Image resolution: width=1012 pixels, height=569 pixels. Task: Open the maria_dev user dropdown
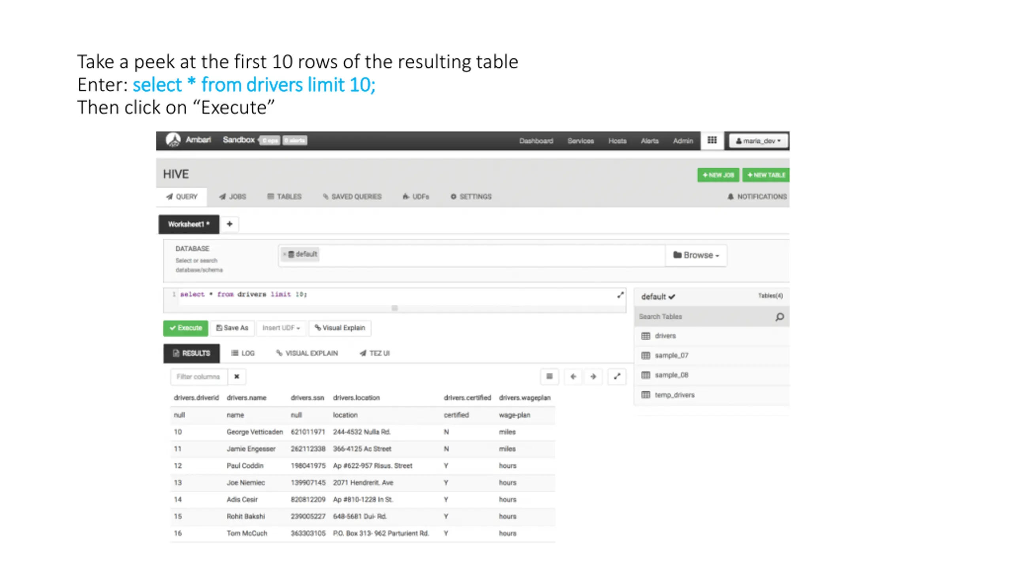758,141
